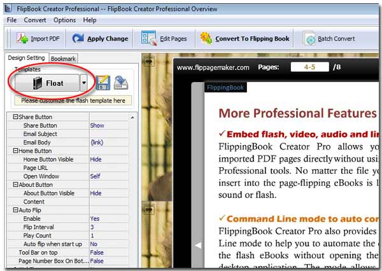Click the Float template button
The image size is (382, 271).
coord(47,83)
